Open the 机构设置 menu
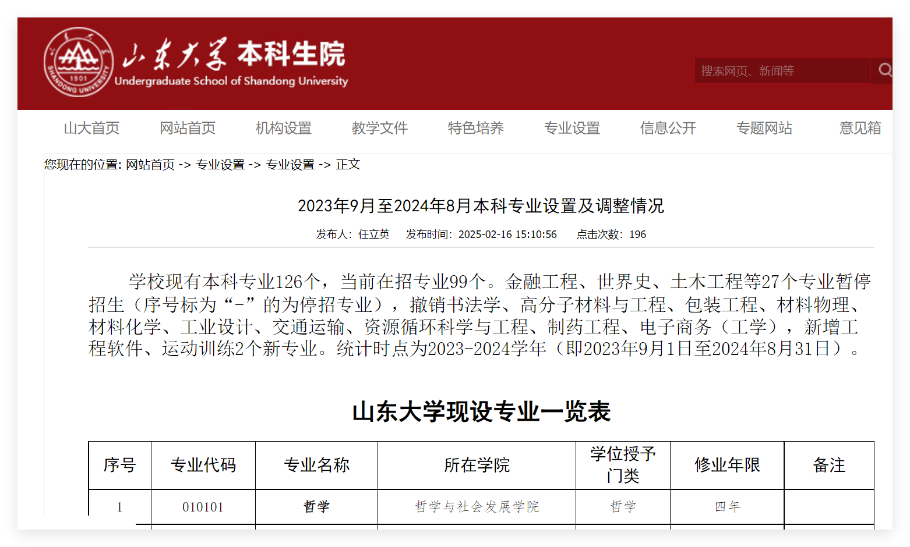910x547 pixels. [x=284, y=128]
